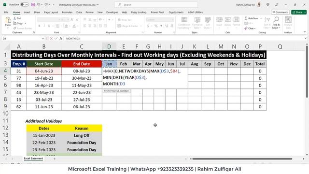This screenshot has width=309, height=174.
Task: Open Insert Function fx dialog
Action: (x=60, y=39)
